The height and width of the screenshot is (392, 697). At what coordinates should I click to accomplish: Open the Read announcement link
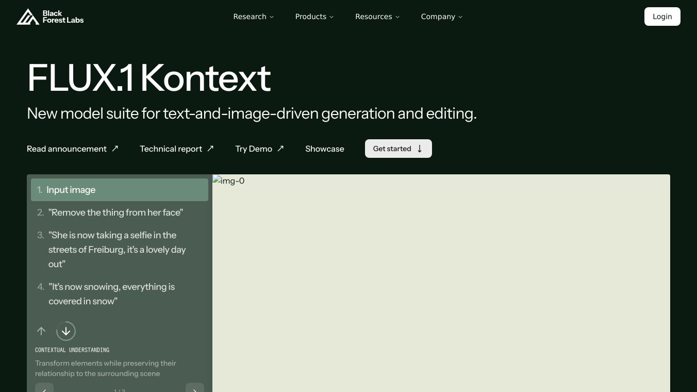click(73, 149)
